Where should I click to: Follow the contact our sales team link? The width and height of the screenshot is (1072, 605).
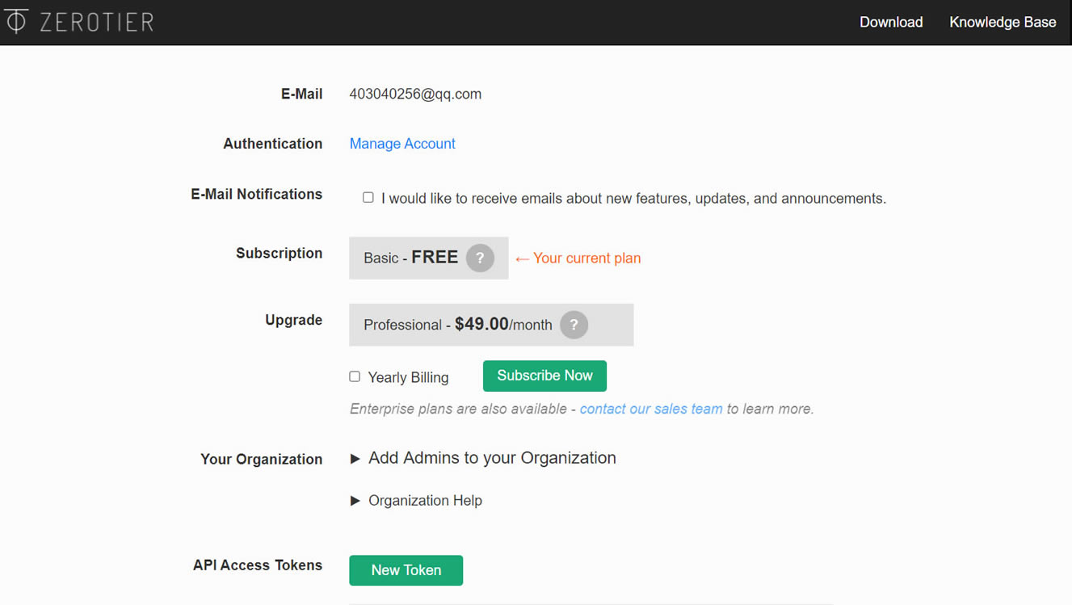point(651,409)
